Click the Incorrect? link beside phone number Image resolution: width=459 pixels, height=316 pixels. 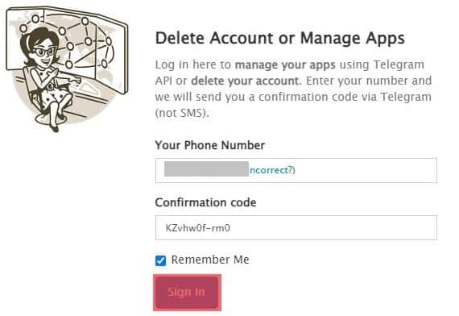pos(271,170)
